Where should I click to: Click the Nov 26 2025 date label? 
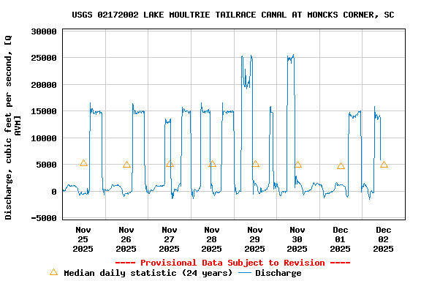[126, 239]
